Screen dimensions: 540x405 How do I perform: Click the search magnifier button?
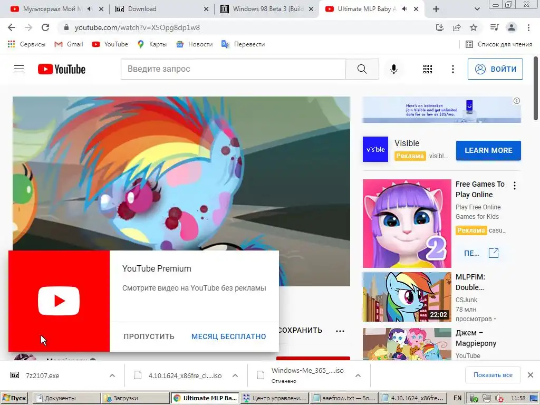click(x=362, y=69)
